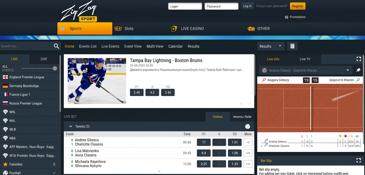Click the Promotions gift icon
This screenshot has height=175, width=365.
[x=287, y=17]
